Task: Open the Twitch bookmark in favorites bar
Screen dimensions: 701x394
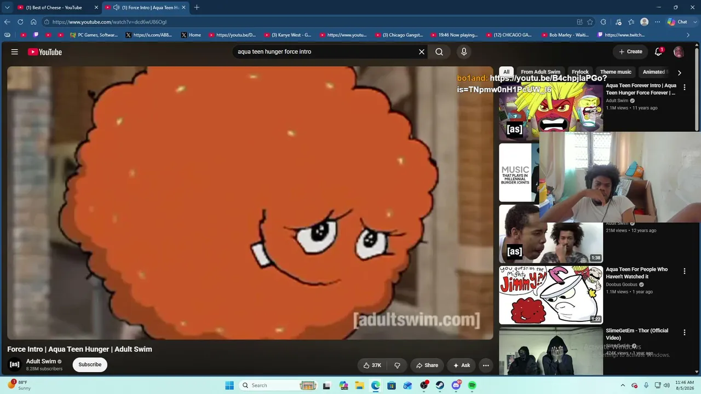Action: click(621, 35)
